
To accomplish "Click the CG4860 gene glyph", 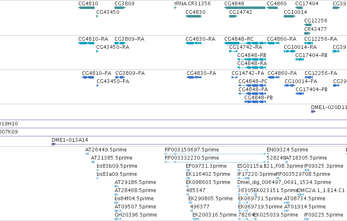I will [272, 8].
